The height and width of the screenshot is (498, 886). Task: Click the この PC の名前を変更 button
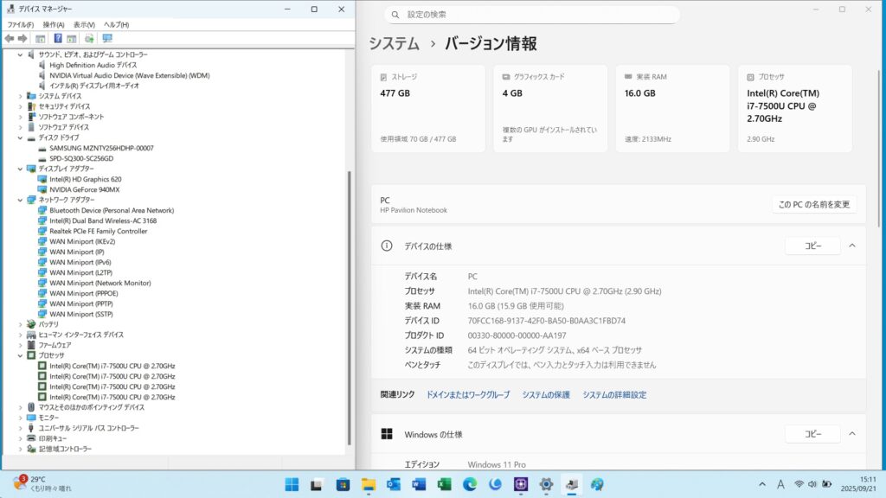pos(813,205)
